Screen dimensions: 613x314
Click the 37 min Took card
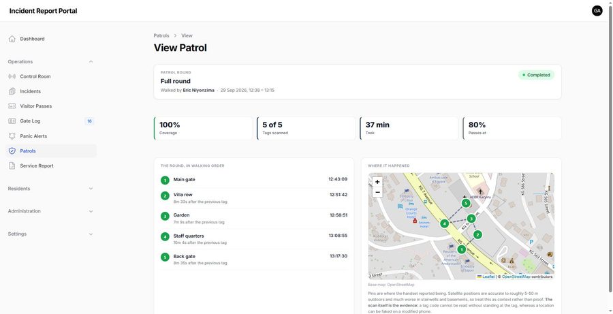tap(409, 128)
